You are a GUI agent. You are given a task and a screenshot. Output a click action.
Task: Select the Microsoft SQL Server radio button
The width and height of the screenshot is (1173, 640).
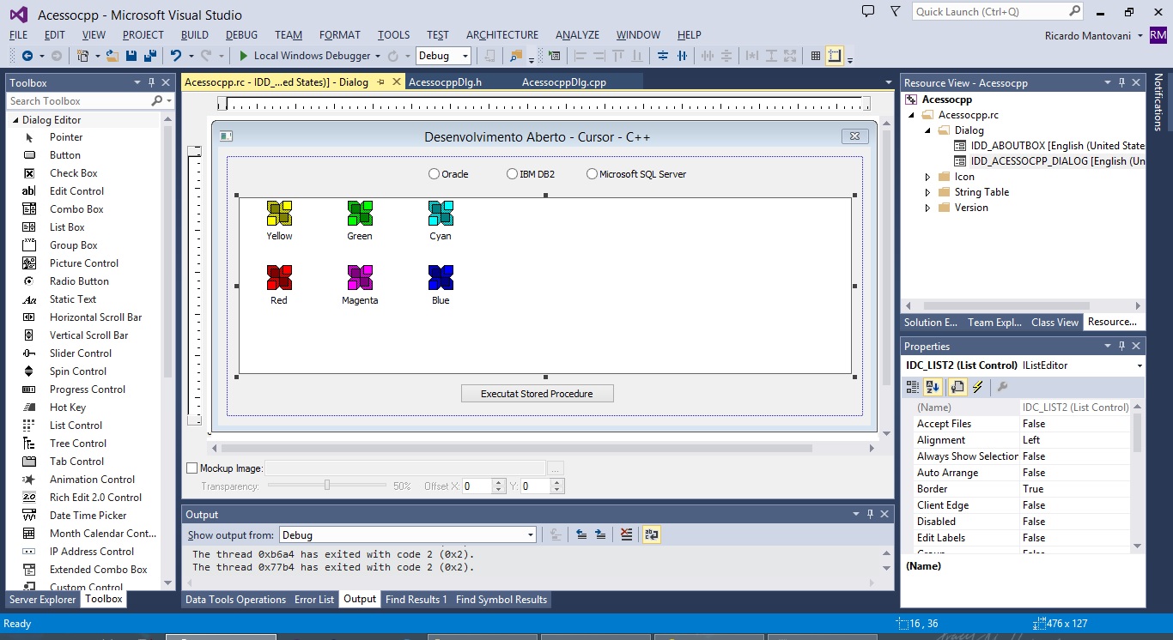pos(592,174)
